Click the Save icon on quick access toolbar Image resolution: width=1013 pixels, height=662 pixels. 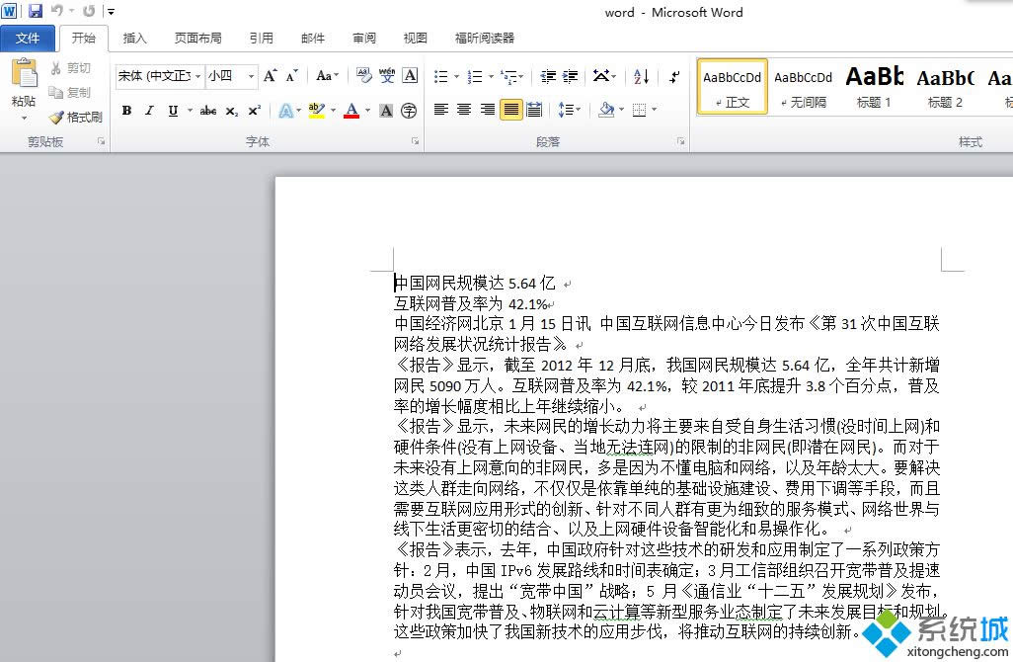point(36,11)
